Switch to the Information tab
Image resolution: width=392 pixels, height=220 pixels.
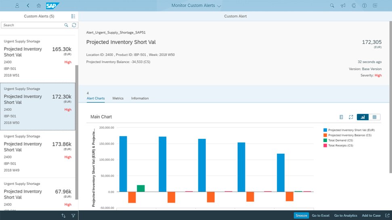point(140,98)
